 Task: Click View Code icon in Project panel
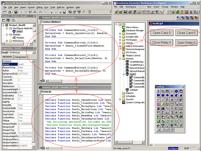click(x=4, y=20)
